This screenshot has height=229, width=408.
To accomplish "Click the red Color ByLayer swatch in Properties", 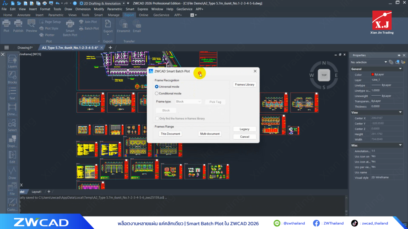I will coord(373,74).
